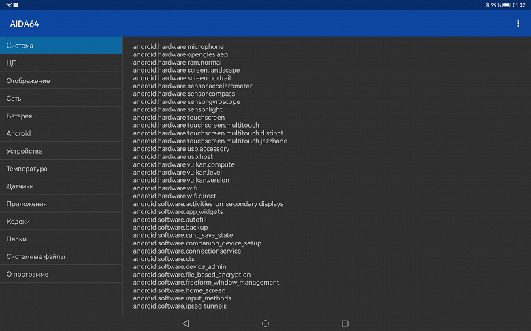The width and height of the screenshot is (531, 331).
Task: Select android.software.app_widgets entry
Action: [x=178, y=211]
